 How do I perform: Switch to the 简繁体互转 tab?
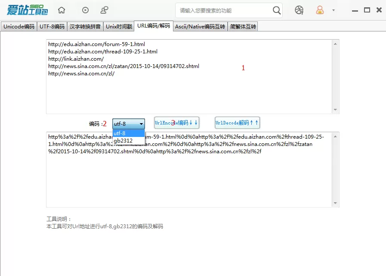243,27
